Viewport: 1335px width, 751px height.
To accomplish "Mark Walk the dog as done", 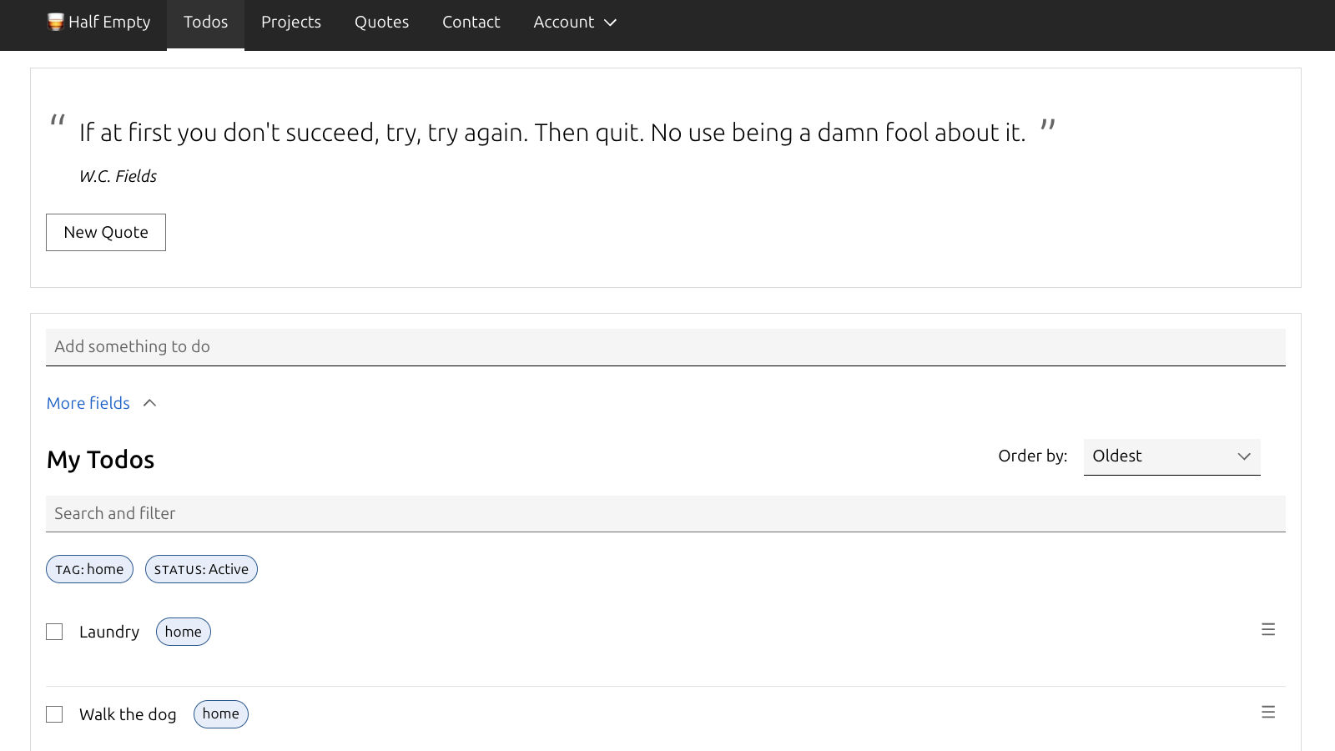I will click(54, 714).
